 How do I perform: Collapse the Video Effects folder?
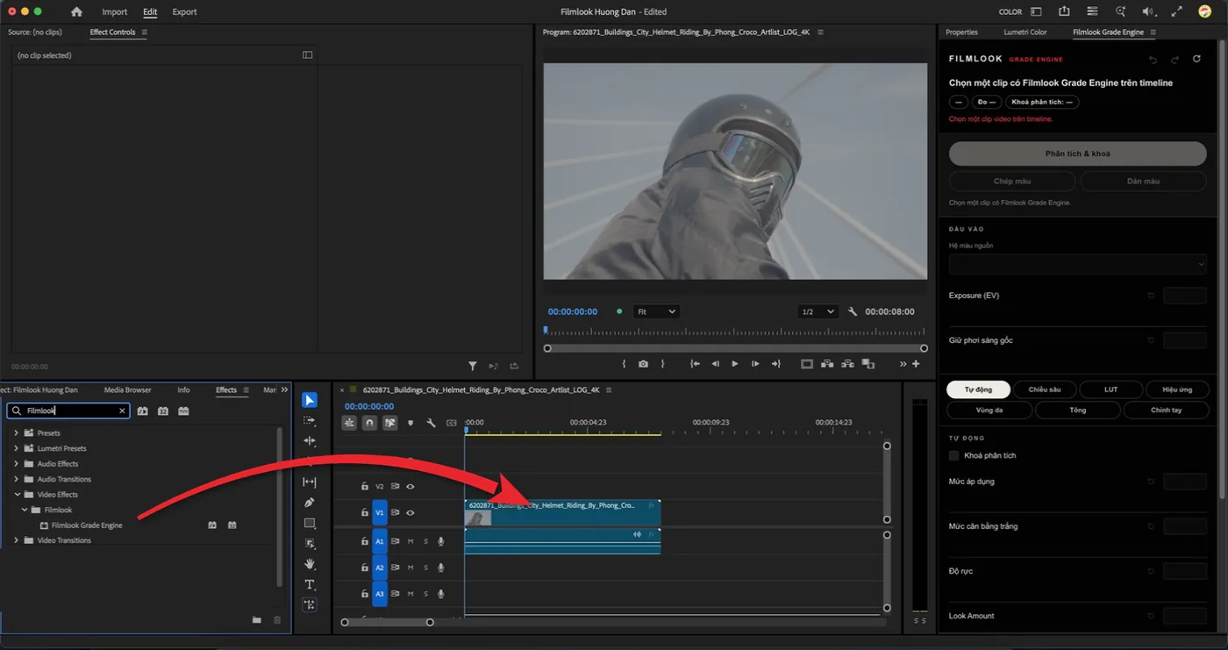click(x=16, y=495)
